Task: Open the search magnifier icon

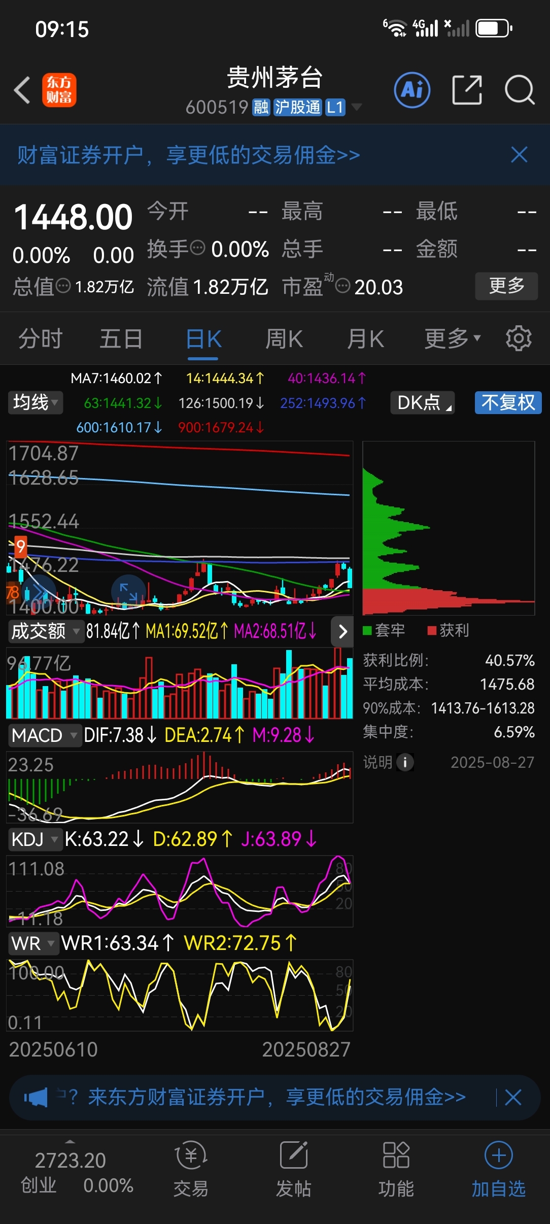Action: coord(520,90)
